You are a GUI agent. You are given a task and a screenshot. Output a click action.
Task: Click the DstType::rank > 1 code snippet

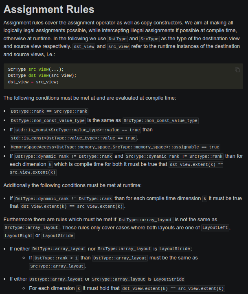(x=56, y=258)
